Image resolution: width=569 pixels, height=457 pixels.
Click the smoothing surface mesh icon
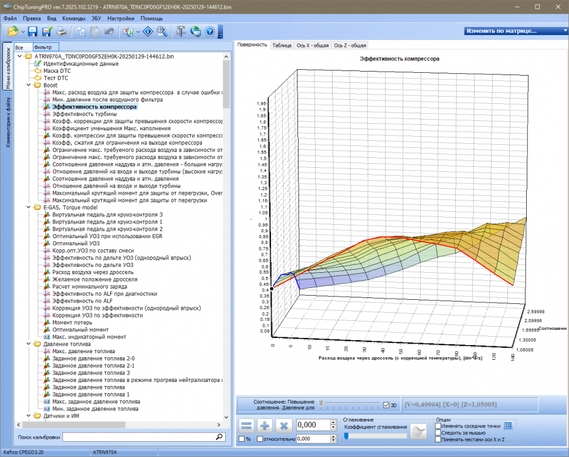point(418,431)
